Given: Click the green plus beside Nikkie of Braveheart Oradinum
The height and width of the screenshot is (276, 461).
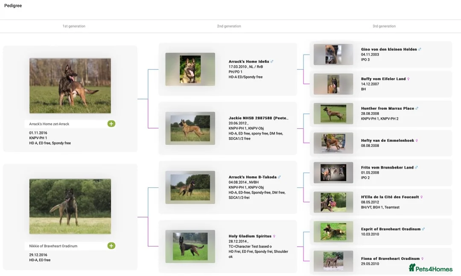Looking at the screenshot, I should click(111, 246).
